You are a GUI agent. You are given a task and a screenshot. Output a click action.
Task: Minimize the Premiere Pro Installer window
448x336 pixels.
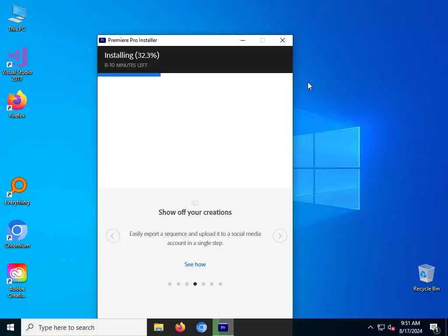tap(243, 40)
